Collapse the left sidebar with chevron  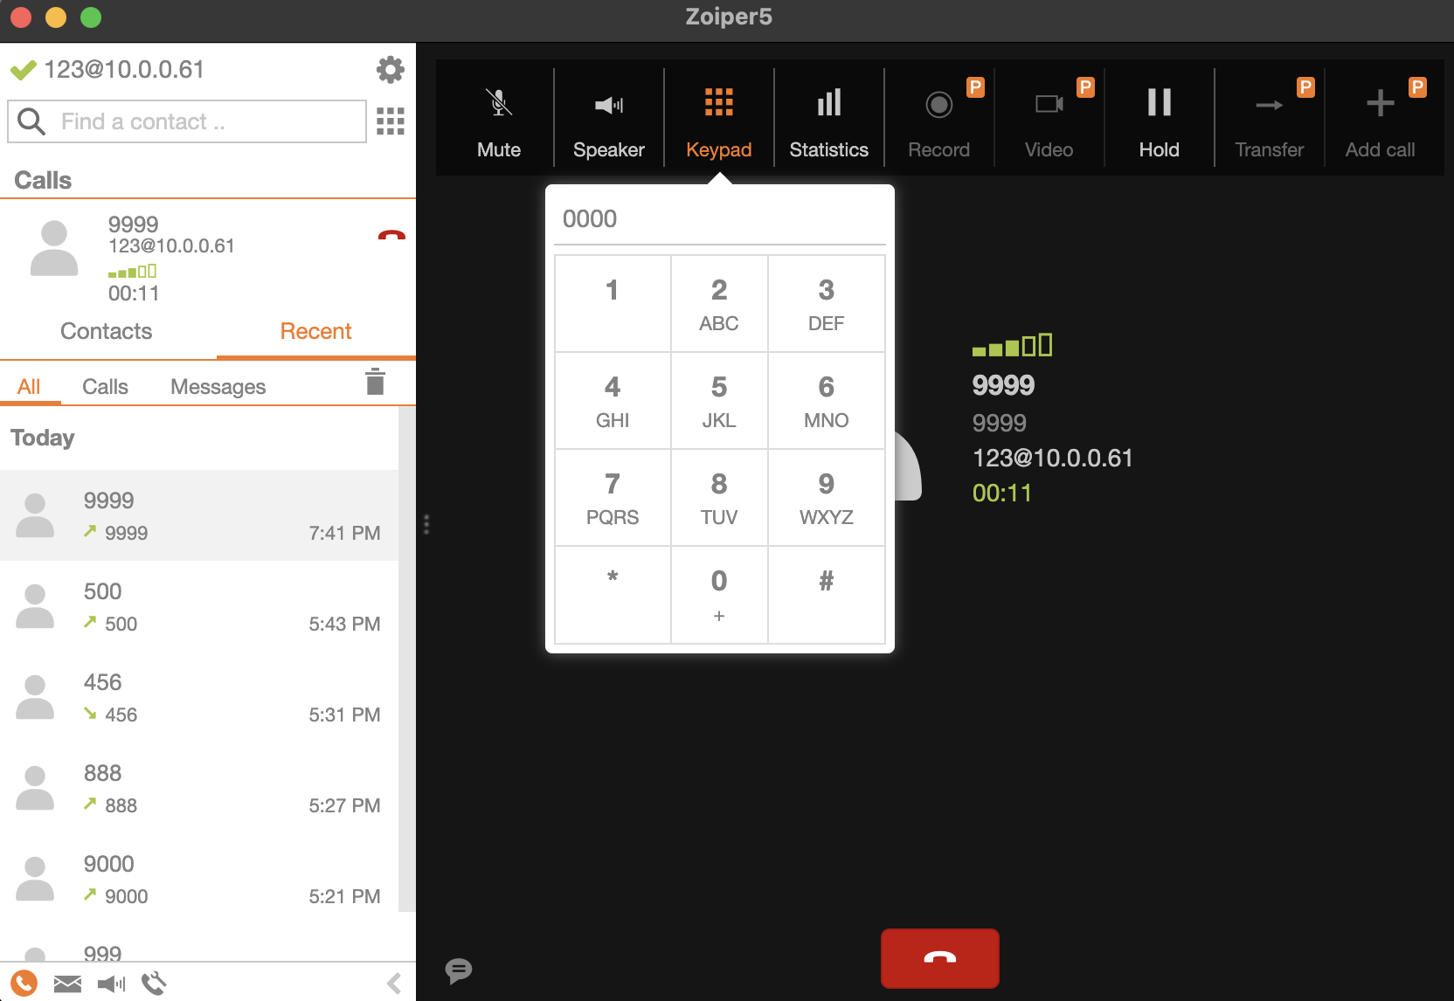(x=394, y=984)
